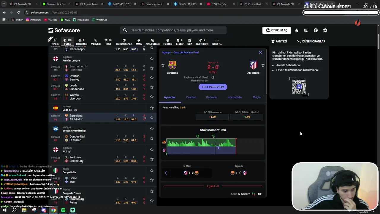Open the Barcelona vs Atl. Madrid match row
The height and width of the screenshot is (214, 380).
tap(102, 117)
